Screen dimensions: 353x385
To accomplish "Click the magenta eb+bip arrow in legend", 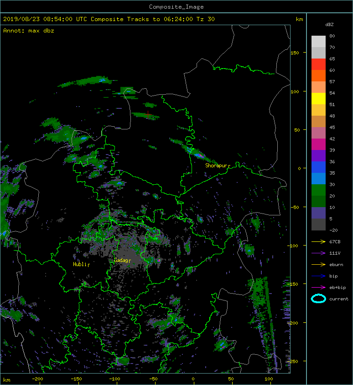I will (318, 288).
